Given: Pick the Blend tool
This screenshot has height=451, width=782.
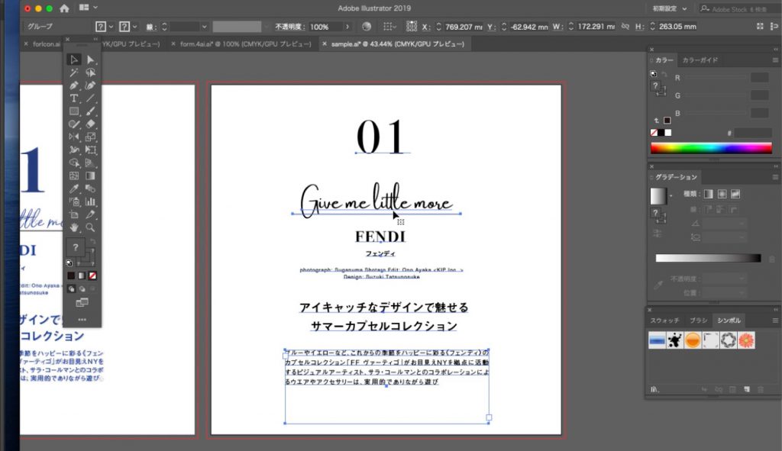Looking at the screenshot, I should coord(90,189).
